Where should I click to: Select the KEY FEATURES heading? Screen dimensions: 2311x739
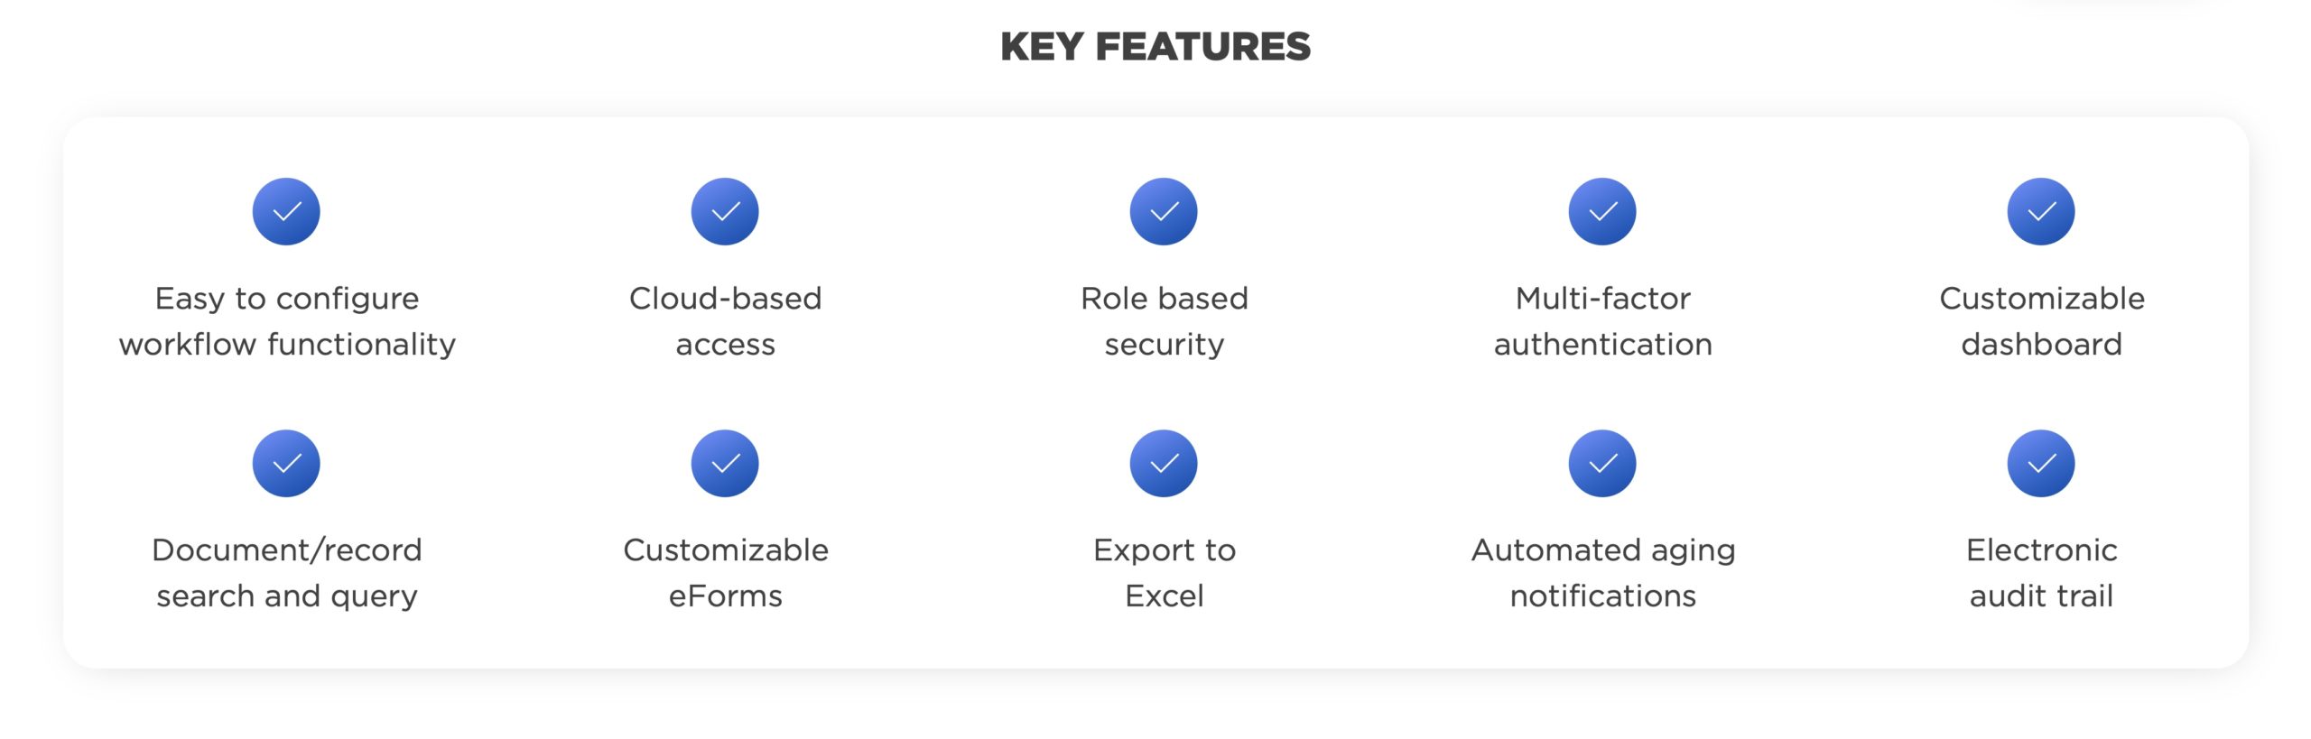[1155, 47]
